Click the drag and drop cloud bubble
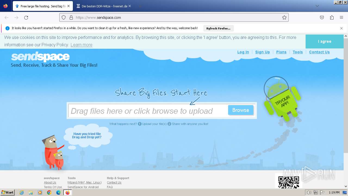The height and width of the screenshot is (196, 348). tap(88, 136)
